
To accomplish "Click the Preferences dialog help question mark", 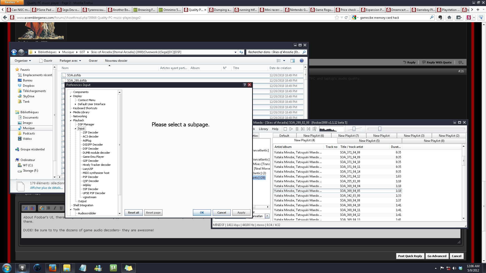I will tap(245, 85).
